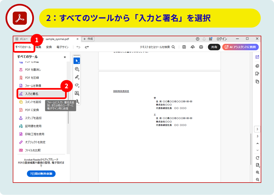This screenshot has width=274, height=195.
Task: Open the 変換 menu
Action: pos(49,47)
